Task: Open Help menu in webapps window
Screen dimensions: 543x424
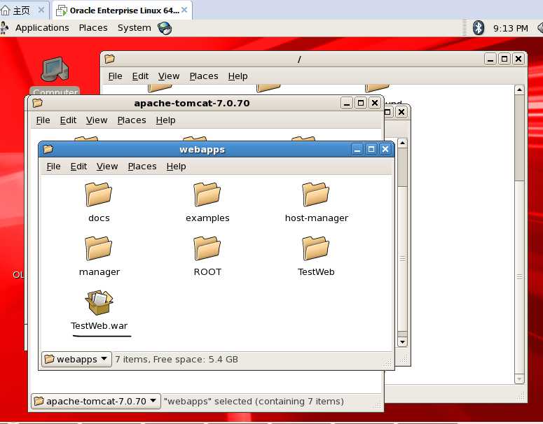Action: pos(176,167)
